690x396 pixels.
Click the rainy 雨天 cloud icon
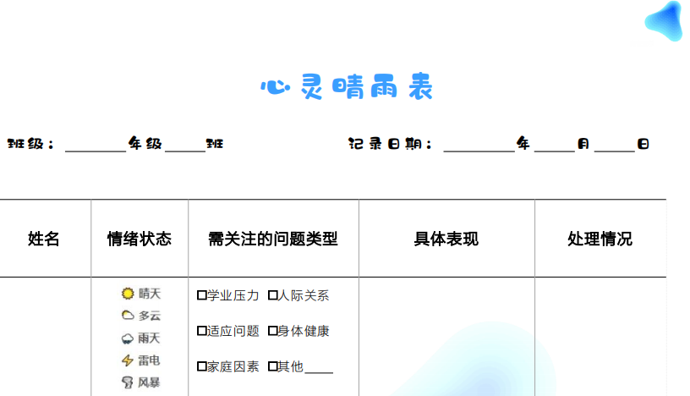coord(128,338)
